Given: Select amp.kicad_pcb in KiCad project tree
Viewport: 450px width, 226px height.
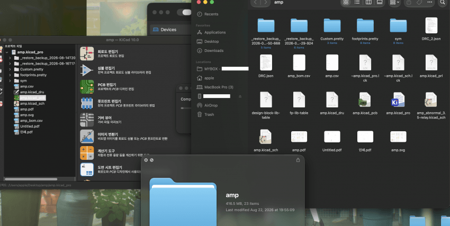Looking at the screenshot, I should tap(32, 98).
